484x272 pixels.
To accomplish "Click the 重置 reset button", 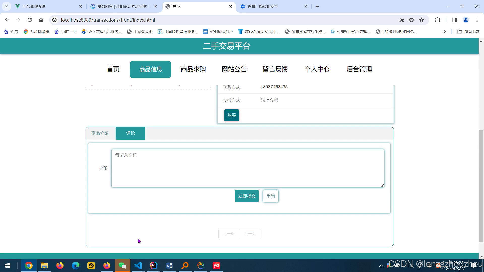I will 271,196.
